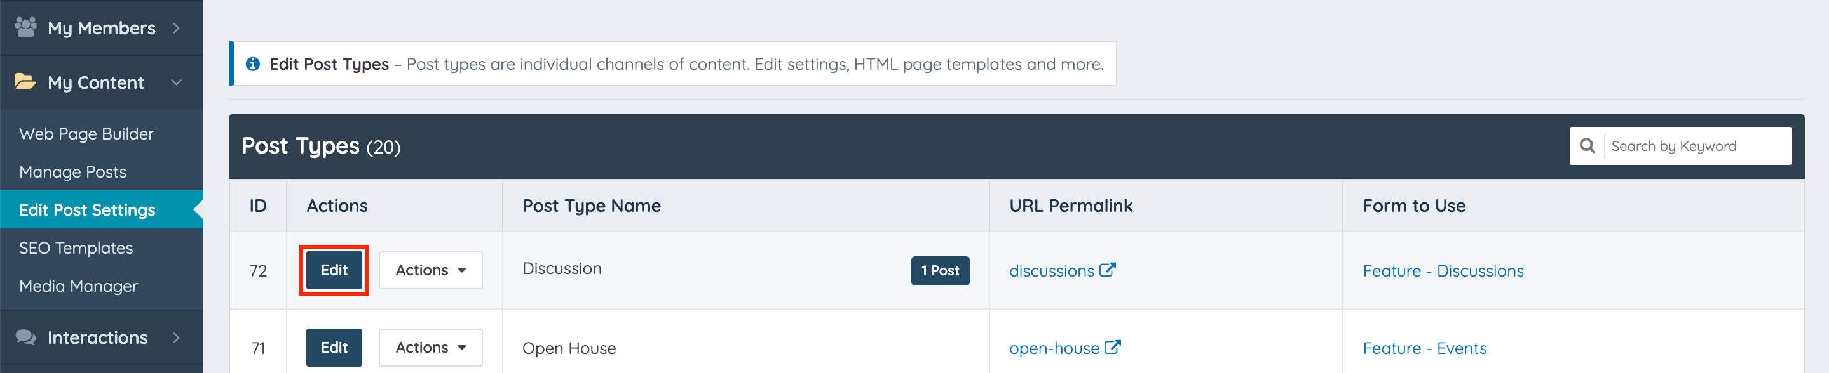Open Media Manager in sidebar
Viewport: 1829px width, 373px height.
click(79, 287)
